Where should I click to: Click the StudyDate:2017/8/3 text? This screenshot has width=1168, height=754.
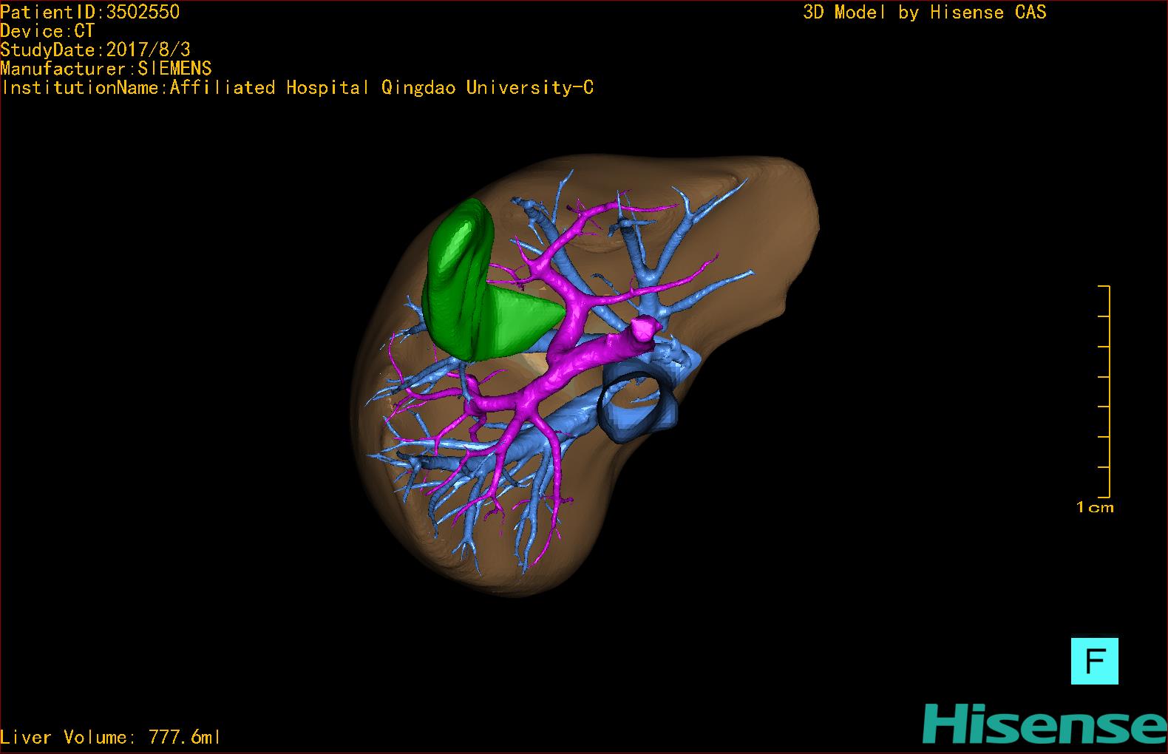[95, 50]
